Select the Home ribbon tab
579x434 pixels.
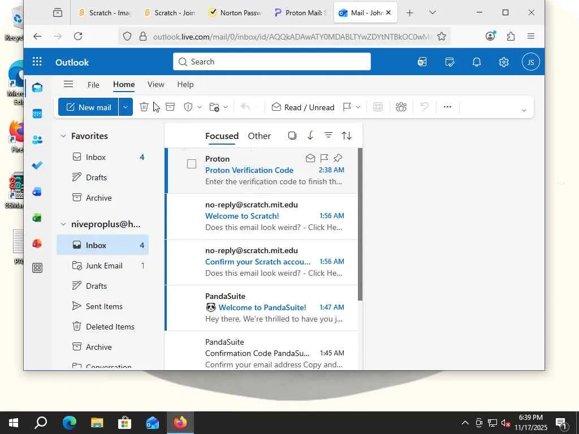[124, 85]
